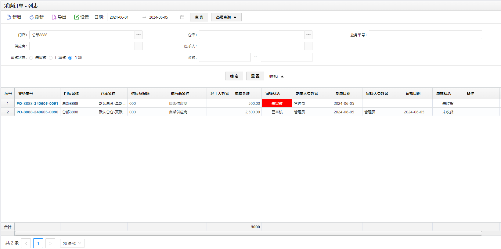Sort by the 供应商编码 column header

tap(147, 93)
